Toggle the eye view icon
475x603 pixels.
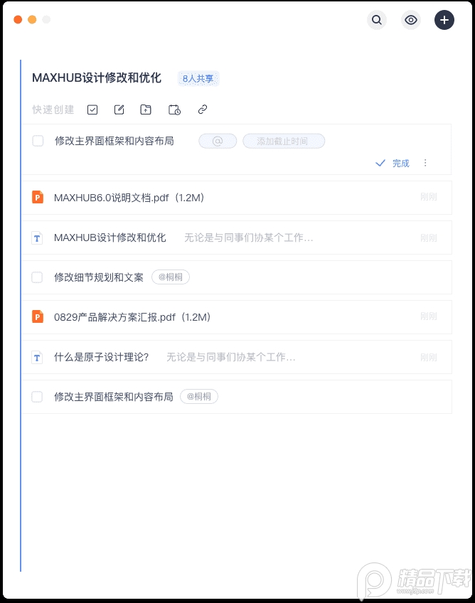point(411,20)
